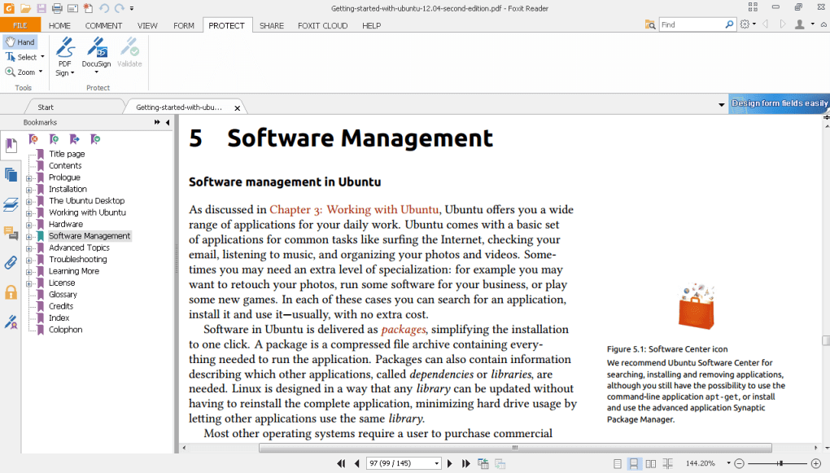The height and width of the screenshot is (473, 830).
Task: Toggle single page view mode
Action: pyautogui.click(x=618, y=463)
